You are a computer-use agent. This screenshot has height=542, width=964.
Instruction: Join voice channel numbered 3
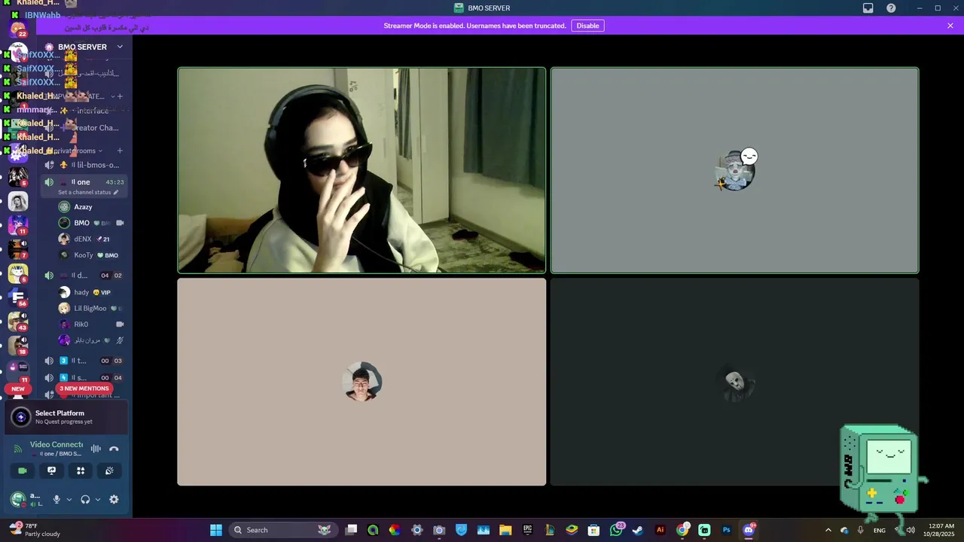(x=83, y=361)
